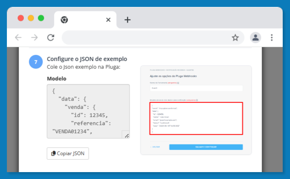Click the copy icon in Copiar JSON

coord(53,153)
